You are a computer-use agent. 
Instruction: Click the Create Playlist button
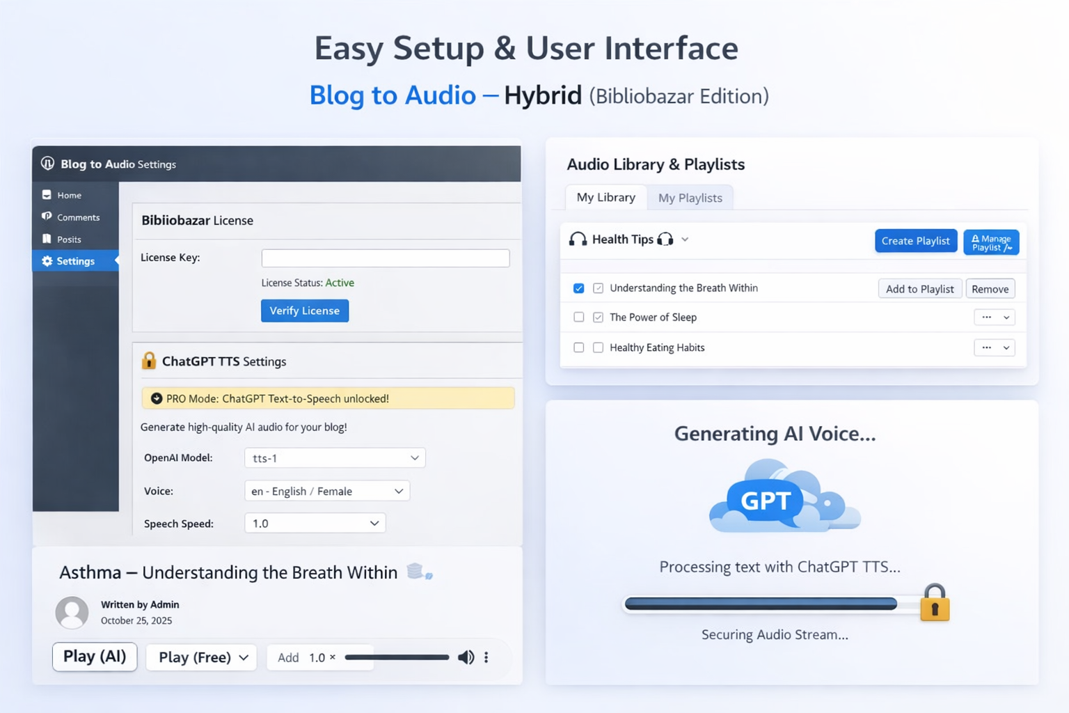tap(915, 241)
